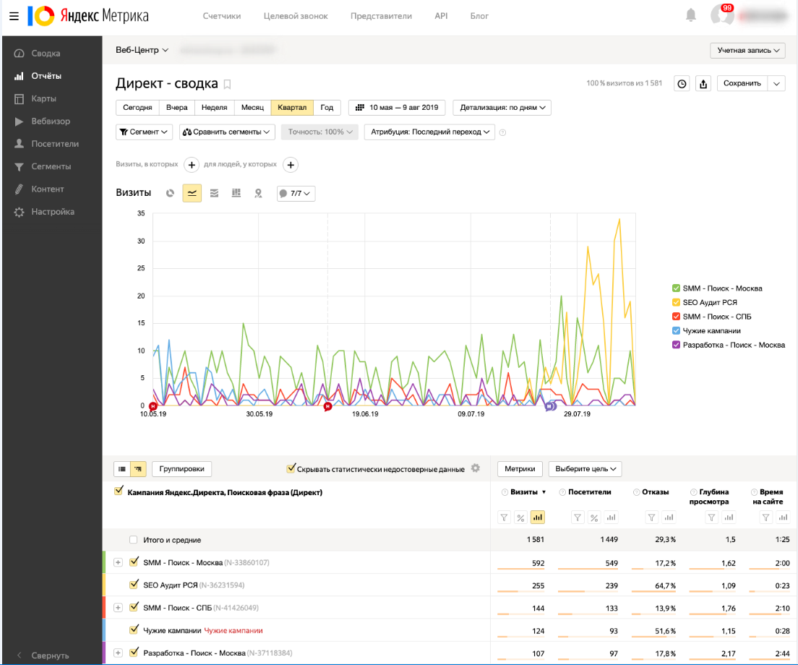
Task: Click the notifications bell icon
Action: (x=691, y=15)
